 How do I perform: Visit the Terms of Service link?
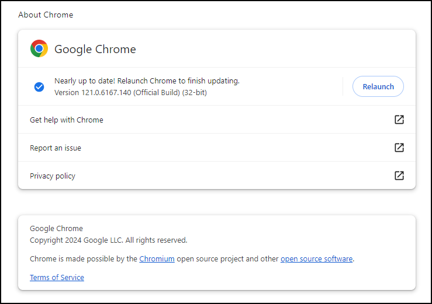pos(57,278)
